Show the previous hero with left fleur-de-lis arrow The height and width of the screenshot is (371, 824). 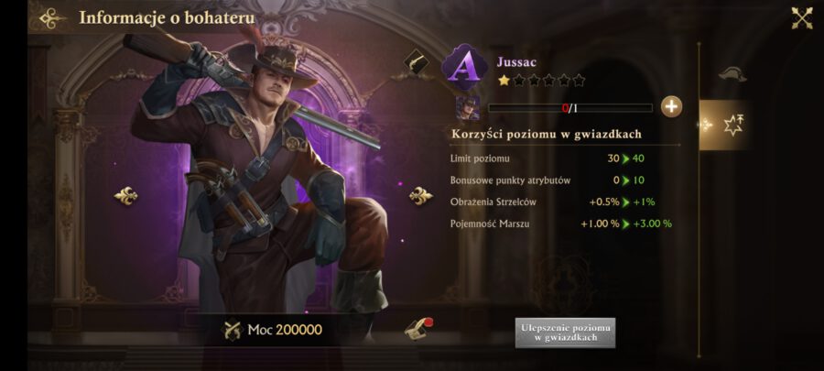125,196
